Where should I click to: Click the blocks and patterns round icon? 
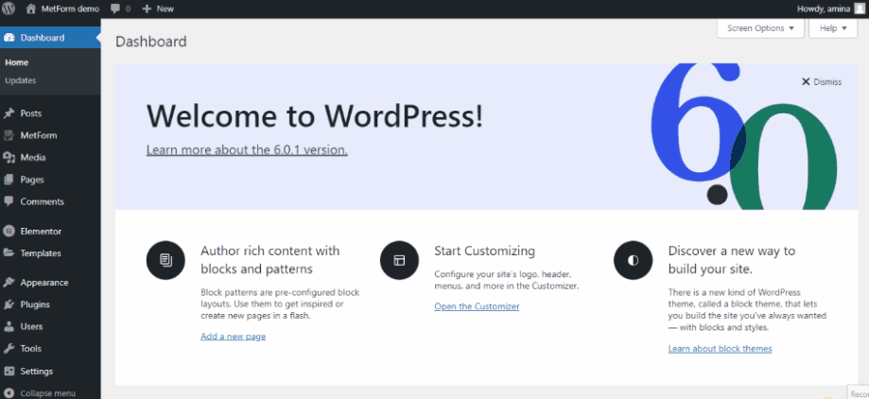[x=165, y=260]
